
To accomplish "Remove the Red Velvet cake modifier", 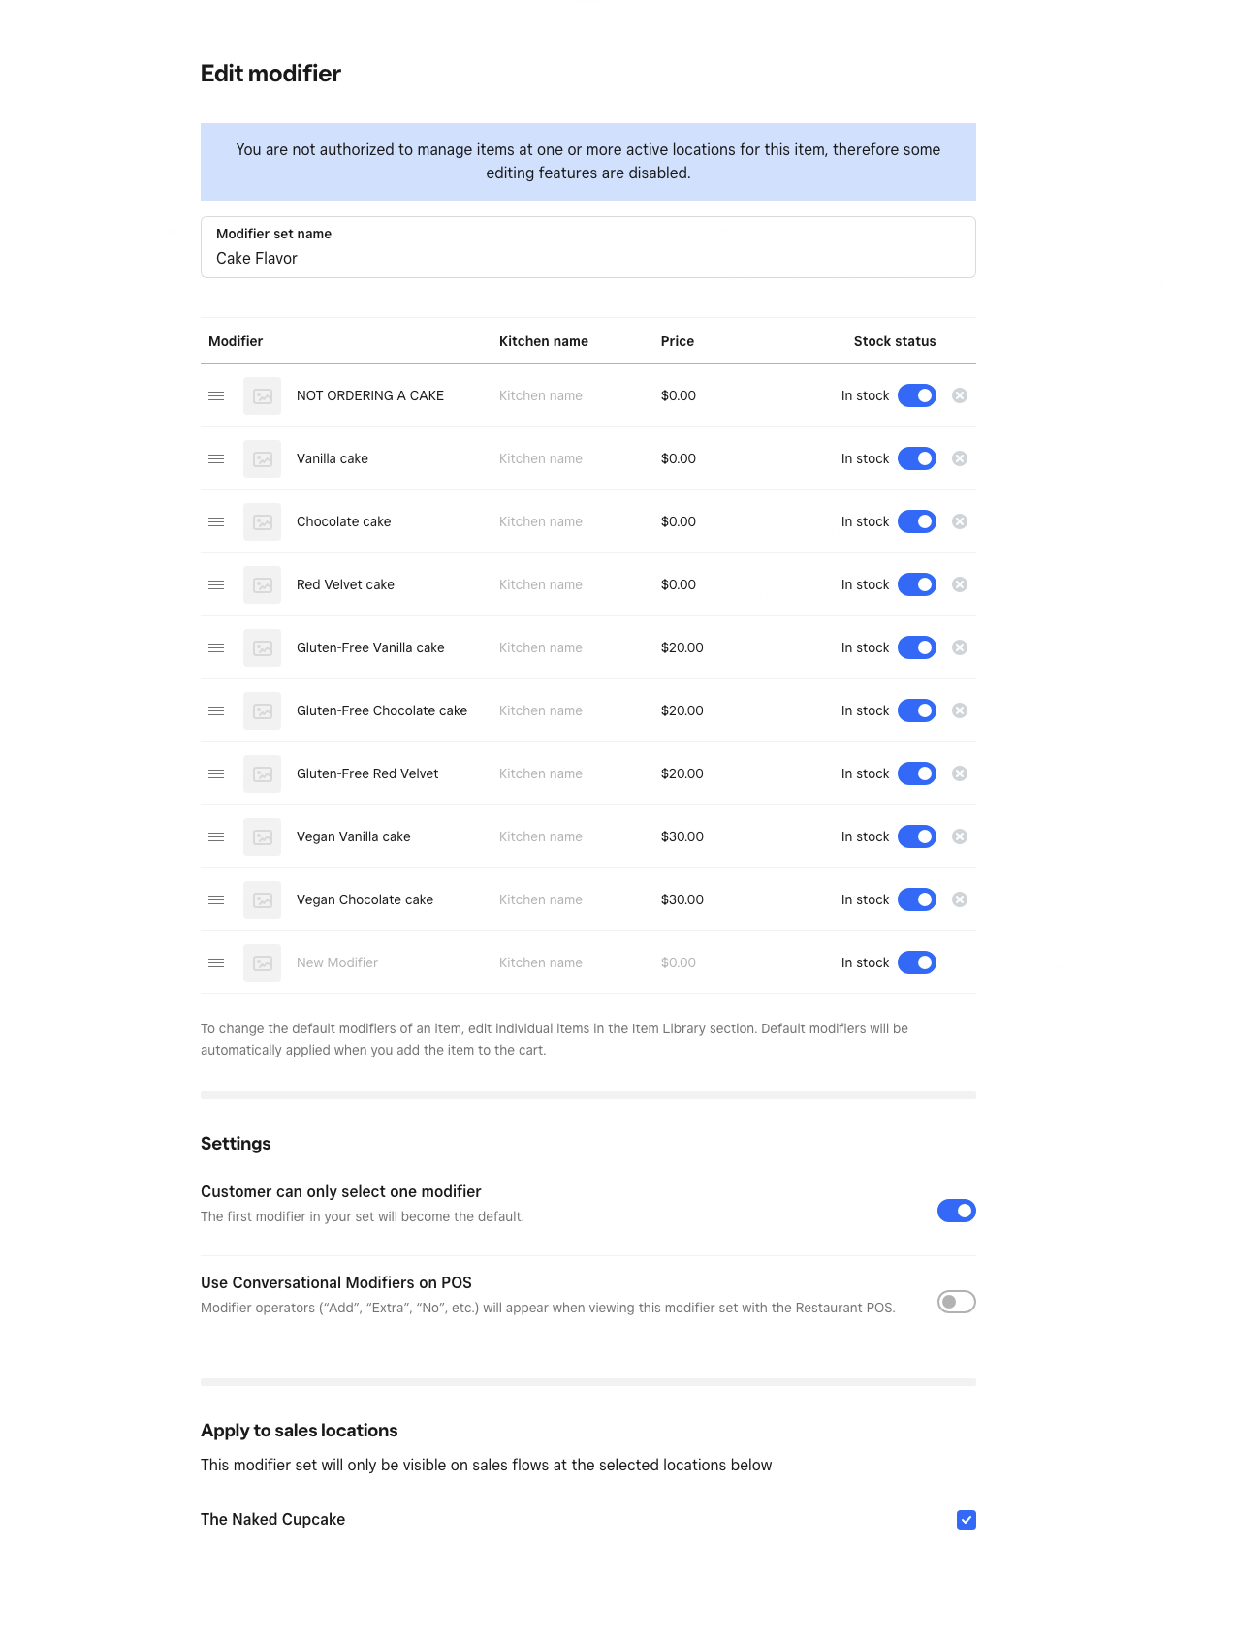I will tap(960, 584).
